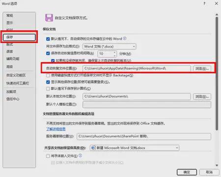Toggle the embed fonts in the file checkbox
This screenshot has width=221, height=177.
48,156
